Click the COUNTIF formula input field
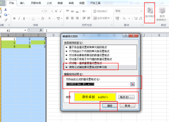Screen dimensions: 169x122 click(x=98, y=84)
